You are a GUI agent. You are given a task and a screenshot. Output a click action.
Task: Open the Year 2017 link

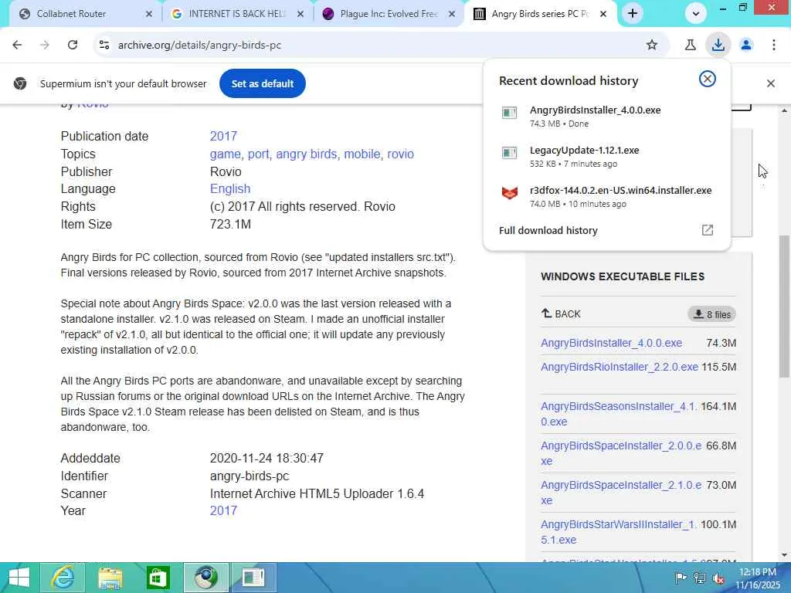[x=223, y=510]
